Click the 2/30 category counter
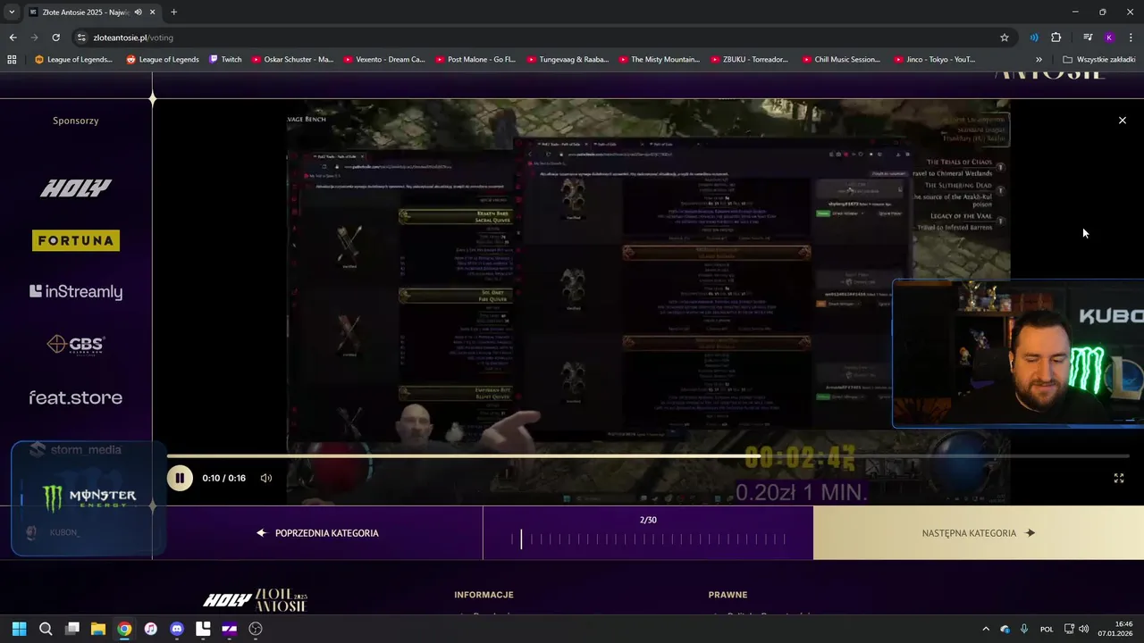 pyautogui.click(x=648, y=520)
